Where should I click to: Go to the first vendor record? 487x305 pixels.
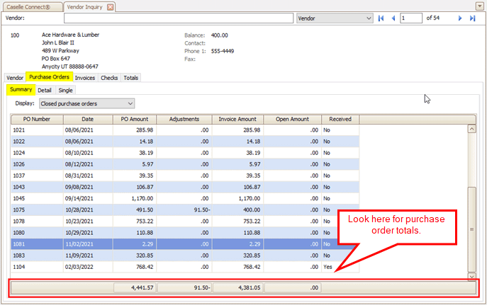click(x=381, y=18)
